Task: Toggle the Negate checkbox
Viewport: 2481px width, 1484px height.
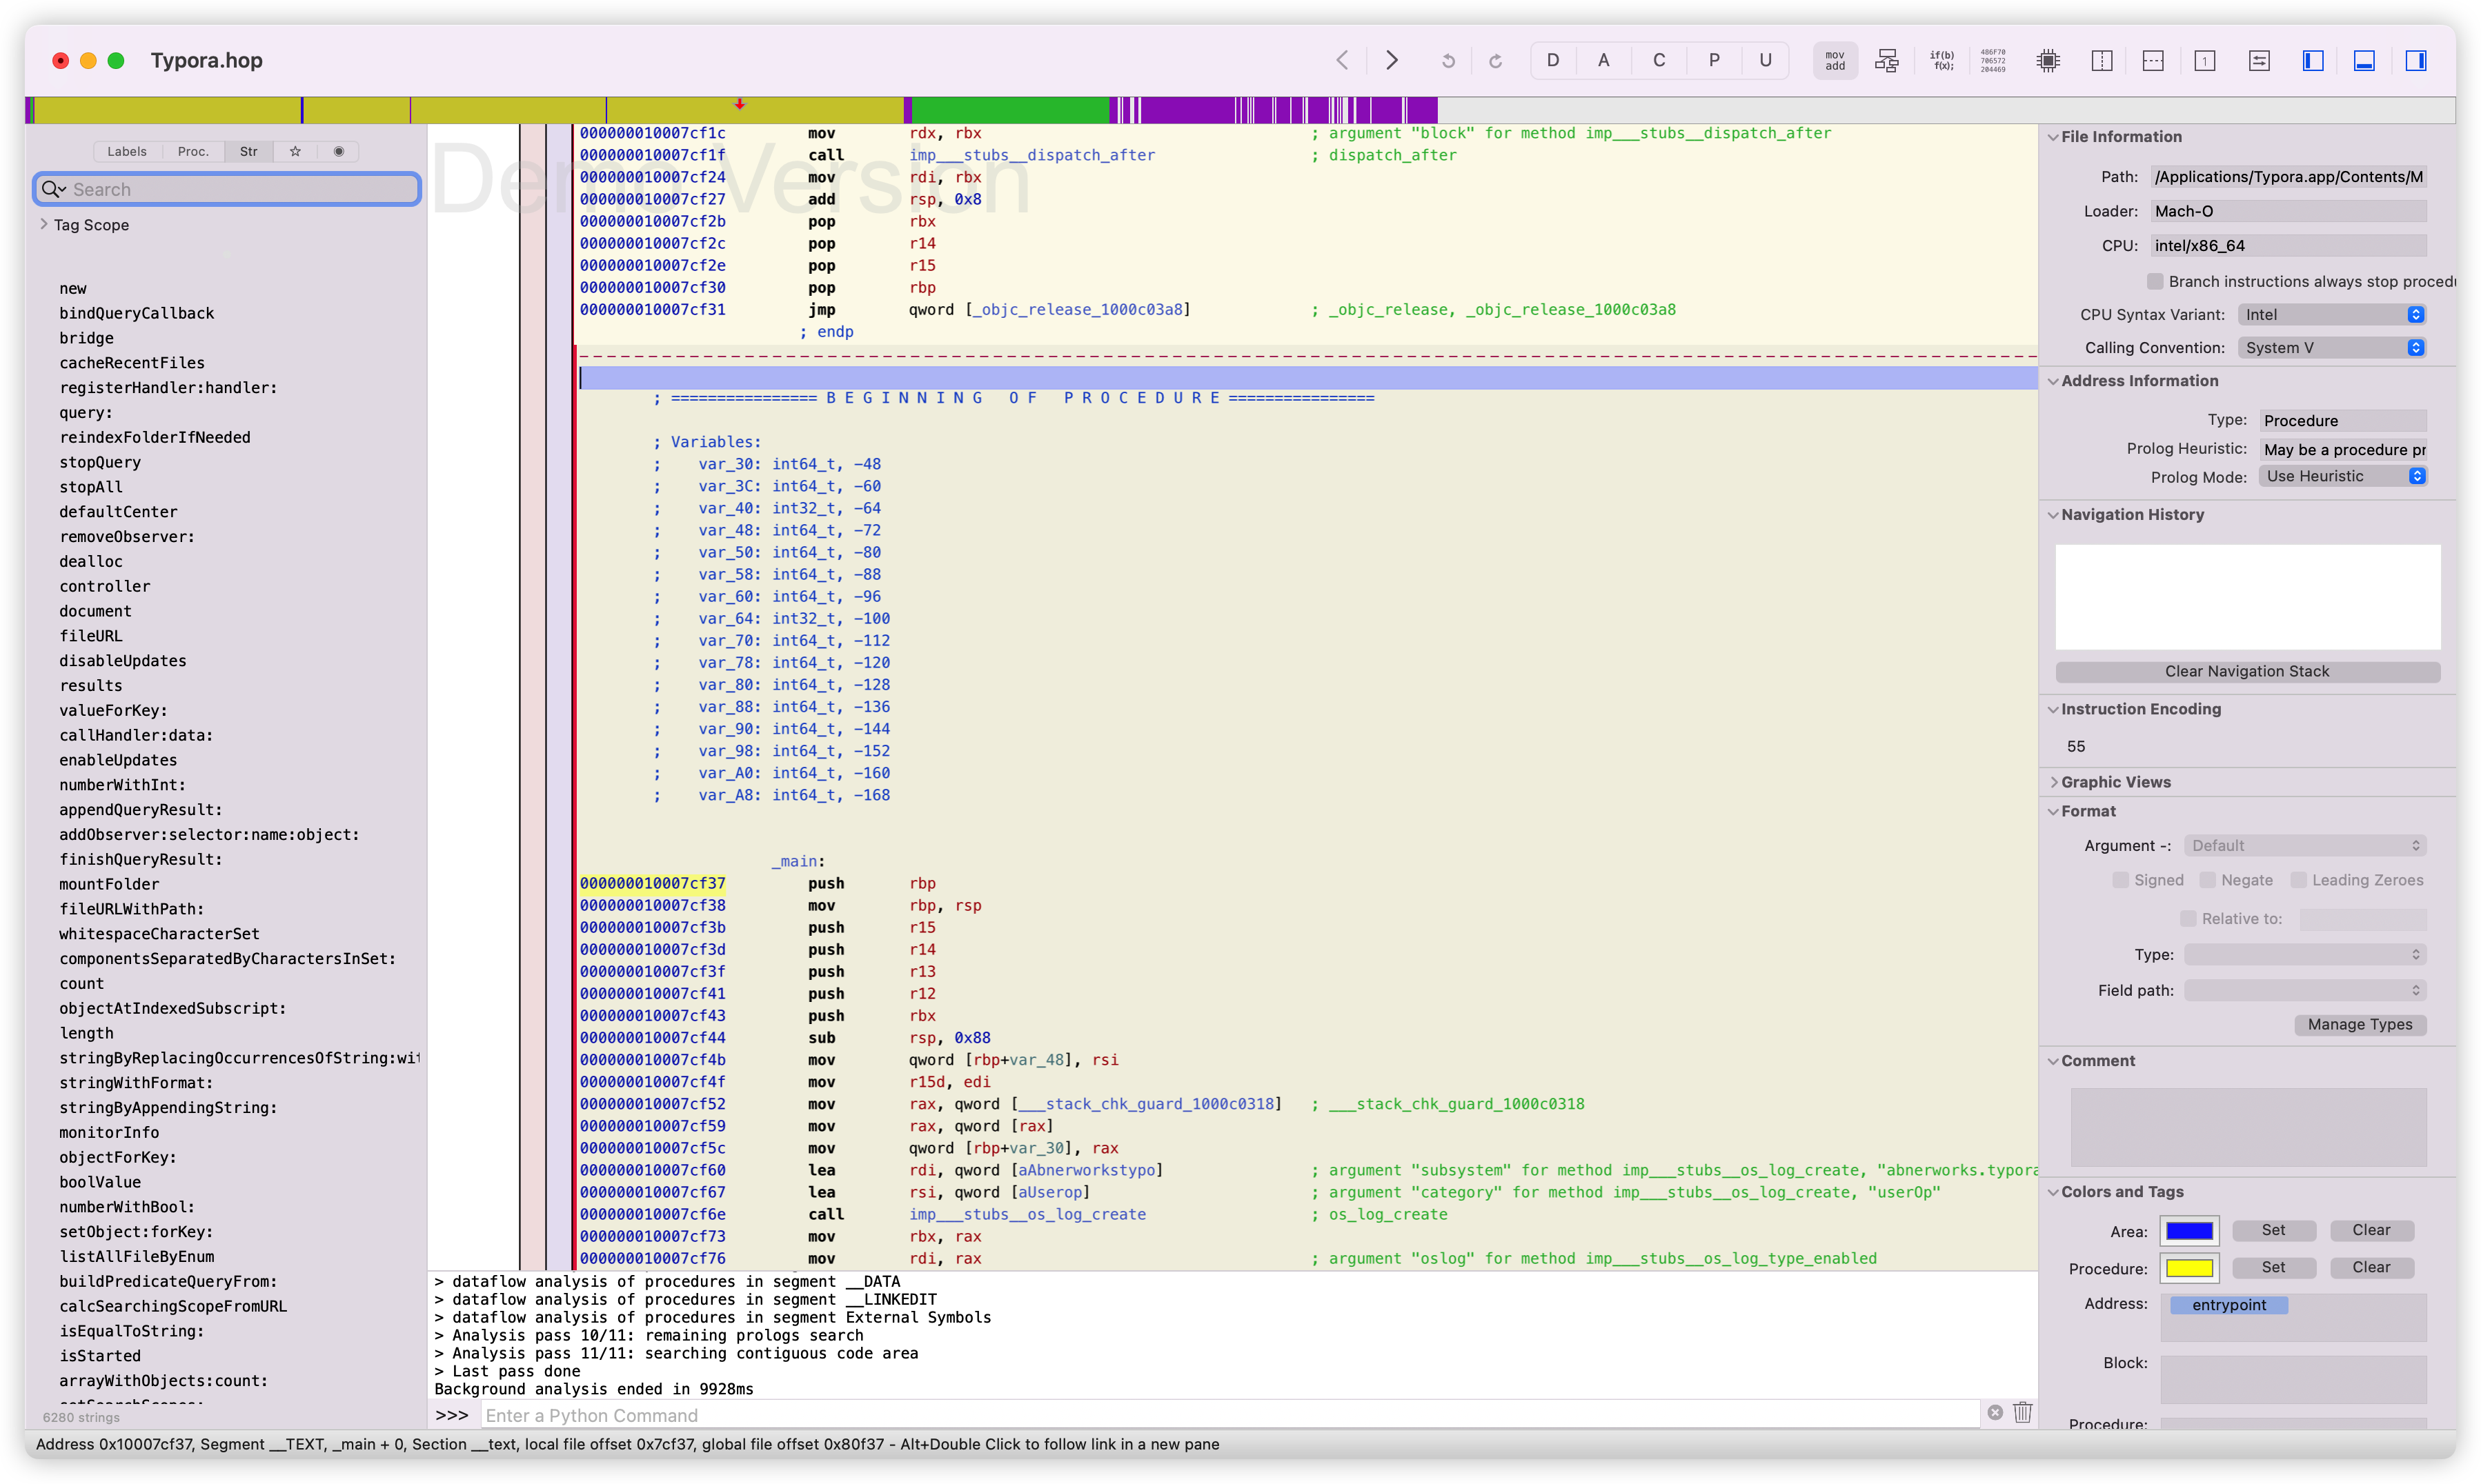Action: pyautogui.click(x=2207, y=880)
